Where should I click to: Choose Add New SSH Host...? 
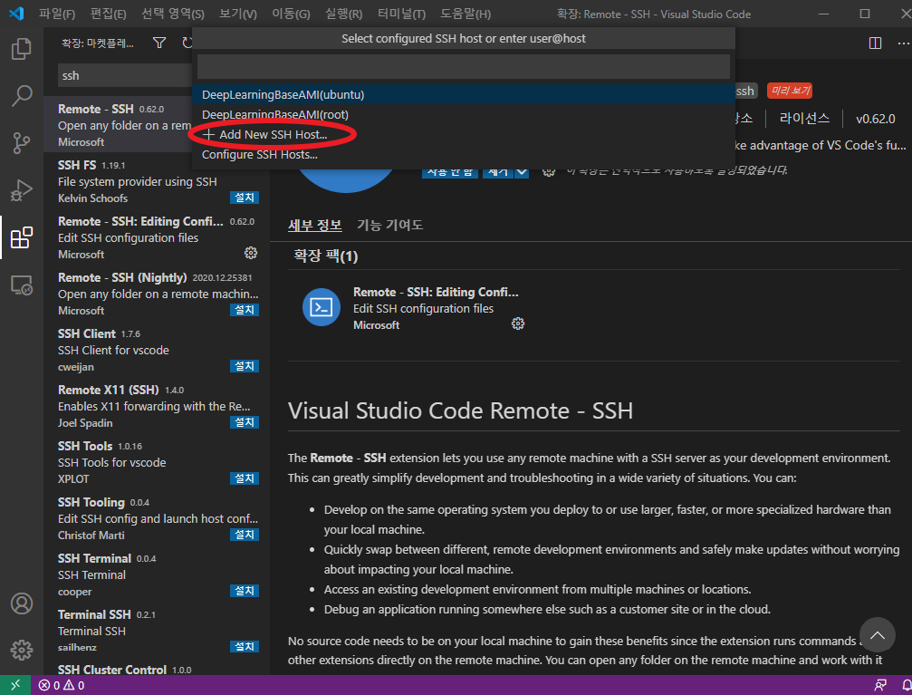(x=463, y=134)
